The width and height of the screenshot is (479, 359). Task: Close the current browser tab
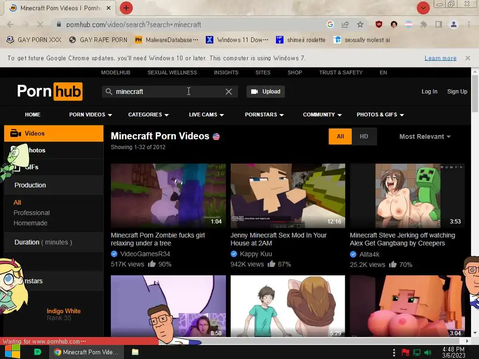click(x=109, y=8)
